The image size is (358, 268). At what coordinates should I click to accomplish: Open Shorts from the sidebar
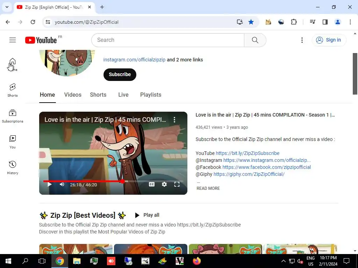pos(13,90)
